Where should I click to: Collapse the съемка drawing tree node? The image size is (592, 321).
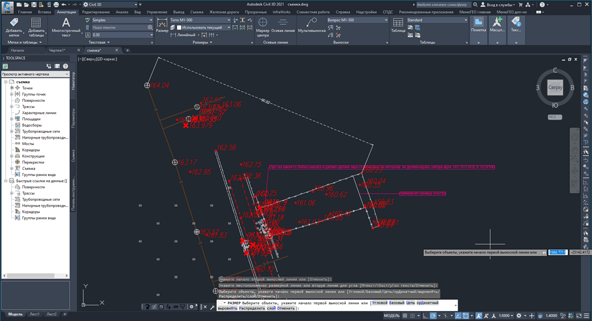tap(6, 82)
